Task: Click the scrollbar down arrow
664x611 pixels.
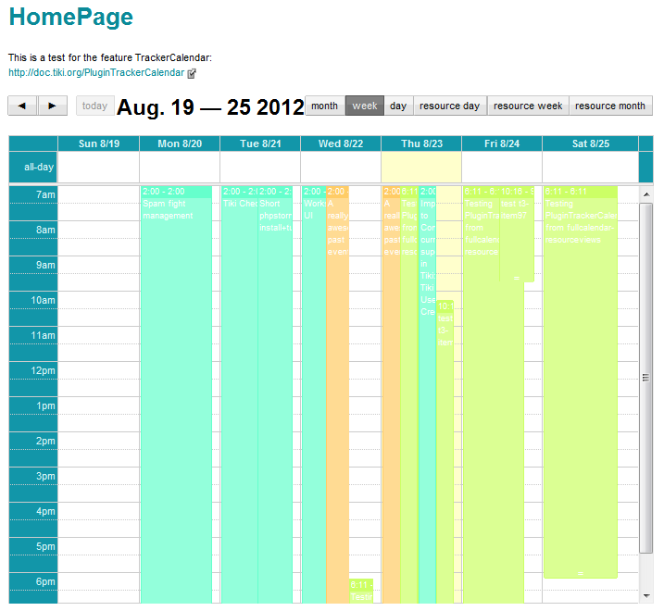Action: [x=646, y=596]
